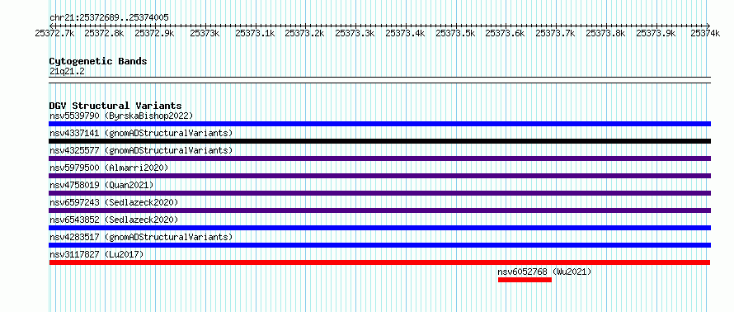Select the 21q21.2 band label
Image resolution: width=734 pixels, height=312 pixels.
click(x=67, y=71)
